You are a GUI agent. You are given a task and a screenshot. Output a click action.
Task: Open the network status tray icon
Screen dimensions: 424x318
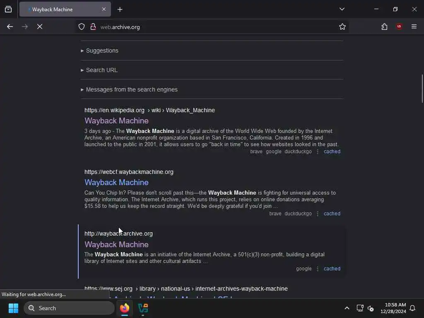click(x=360, y=308)
